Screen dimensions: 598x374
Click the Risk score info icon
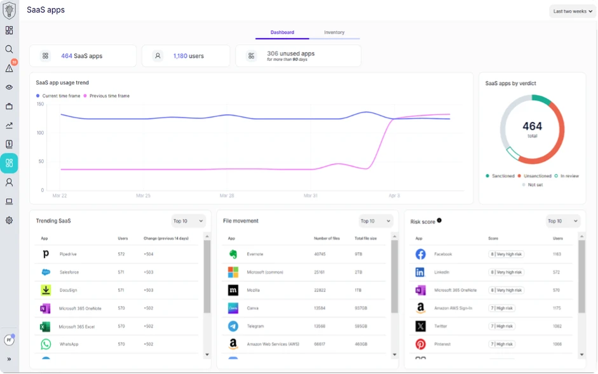point(439,220)
